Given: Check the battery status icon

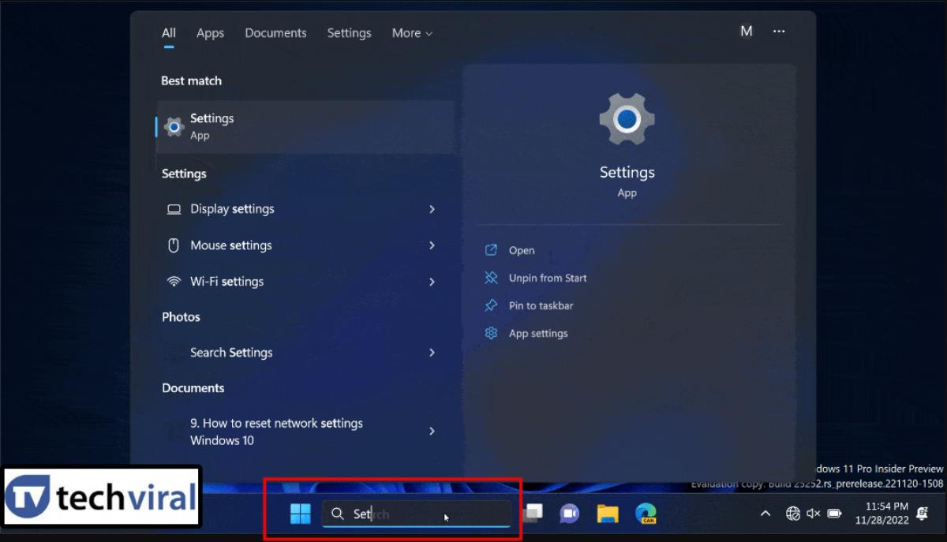Looking at the screenshot, I should 834,514.
